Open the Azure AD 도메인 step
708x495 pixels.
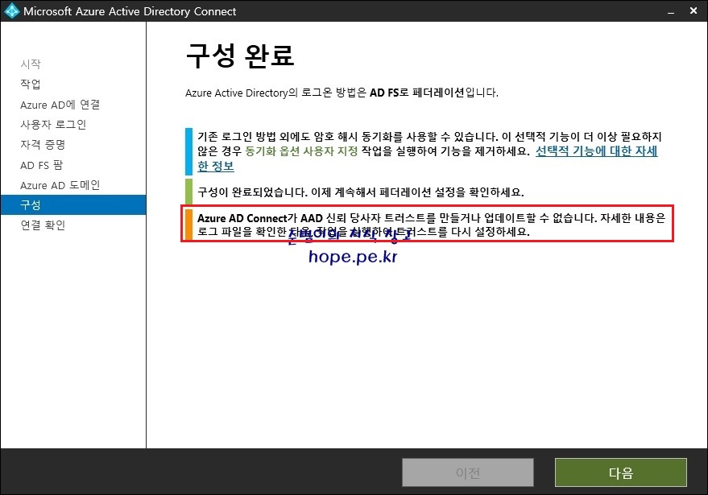click(60, 185)
